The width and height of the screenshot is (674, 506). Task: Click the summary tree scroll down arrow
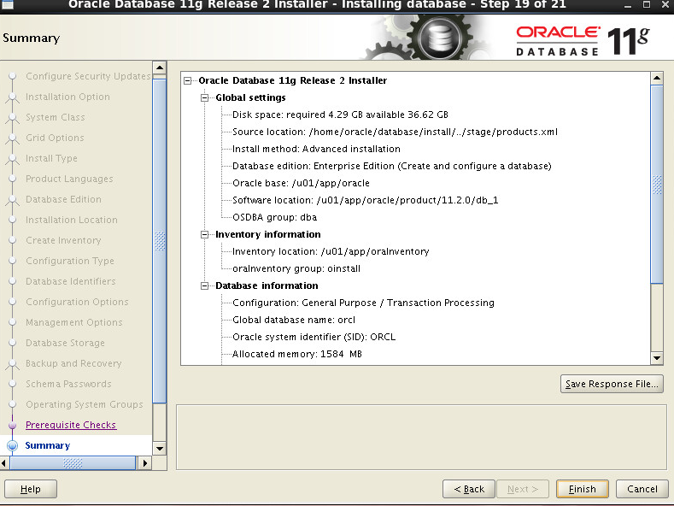657,358
